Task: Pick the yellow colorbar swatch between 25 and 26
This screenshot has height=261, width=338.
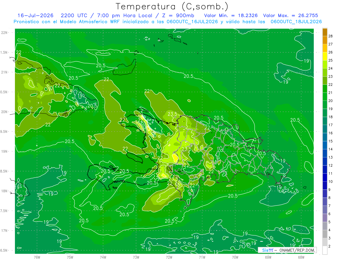Action: (x=325, y=56)
